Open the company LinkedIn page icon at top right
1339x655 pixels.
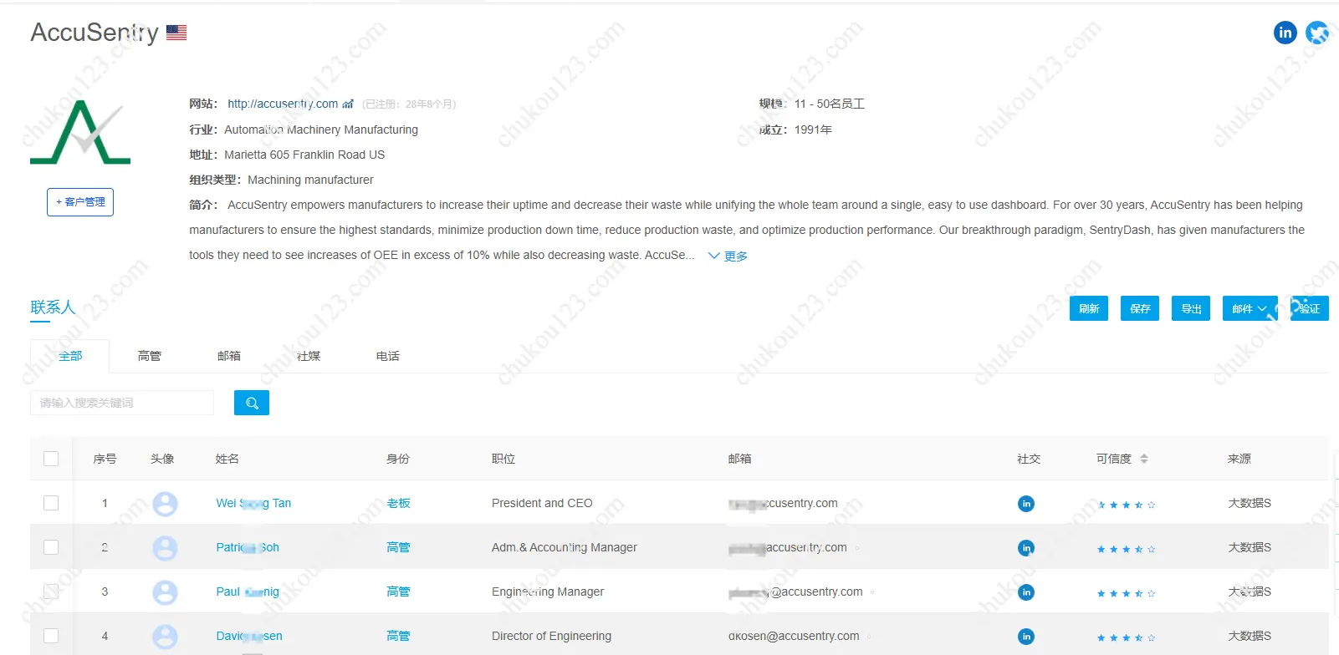click(1285, 33)
